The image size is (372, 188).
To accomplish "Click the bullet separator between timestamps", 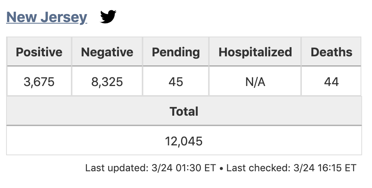I will (x=221, y=168).
